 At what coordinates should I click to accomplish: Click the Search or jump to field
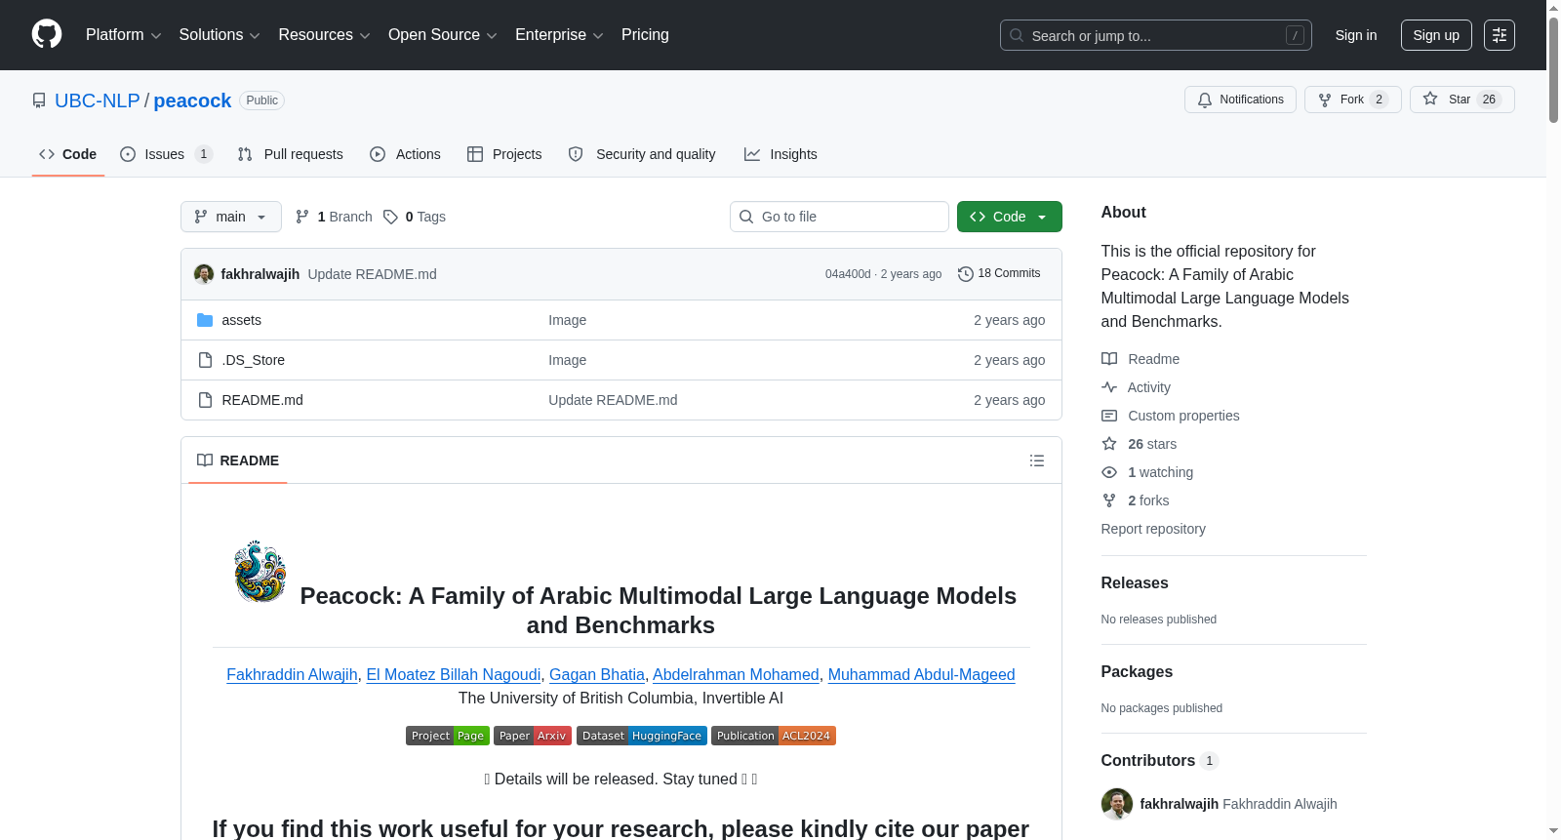pyautogui.click(x=1156, y=35)
